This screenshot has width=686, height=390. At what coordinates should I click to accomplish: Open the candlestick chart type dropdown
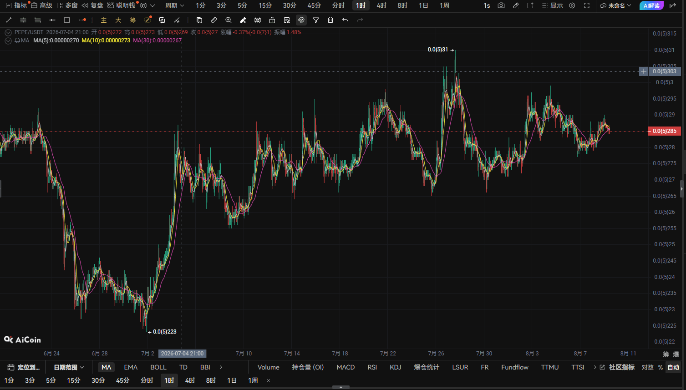147,5
